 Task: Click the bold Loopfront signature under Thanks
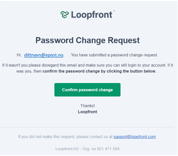(87, 112)
